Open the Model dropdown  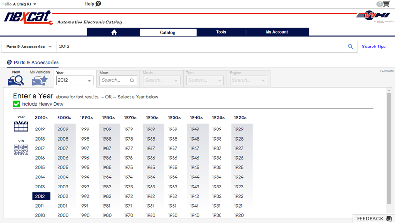pyautogui.click(x=162, y=81)
